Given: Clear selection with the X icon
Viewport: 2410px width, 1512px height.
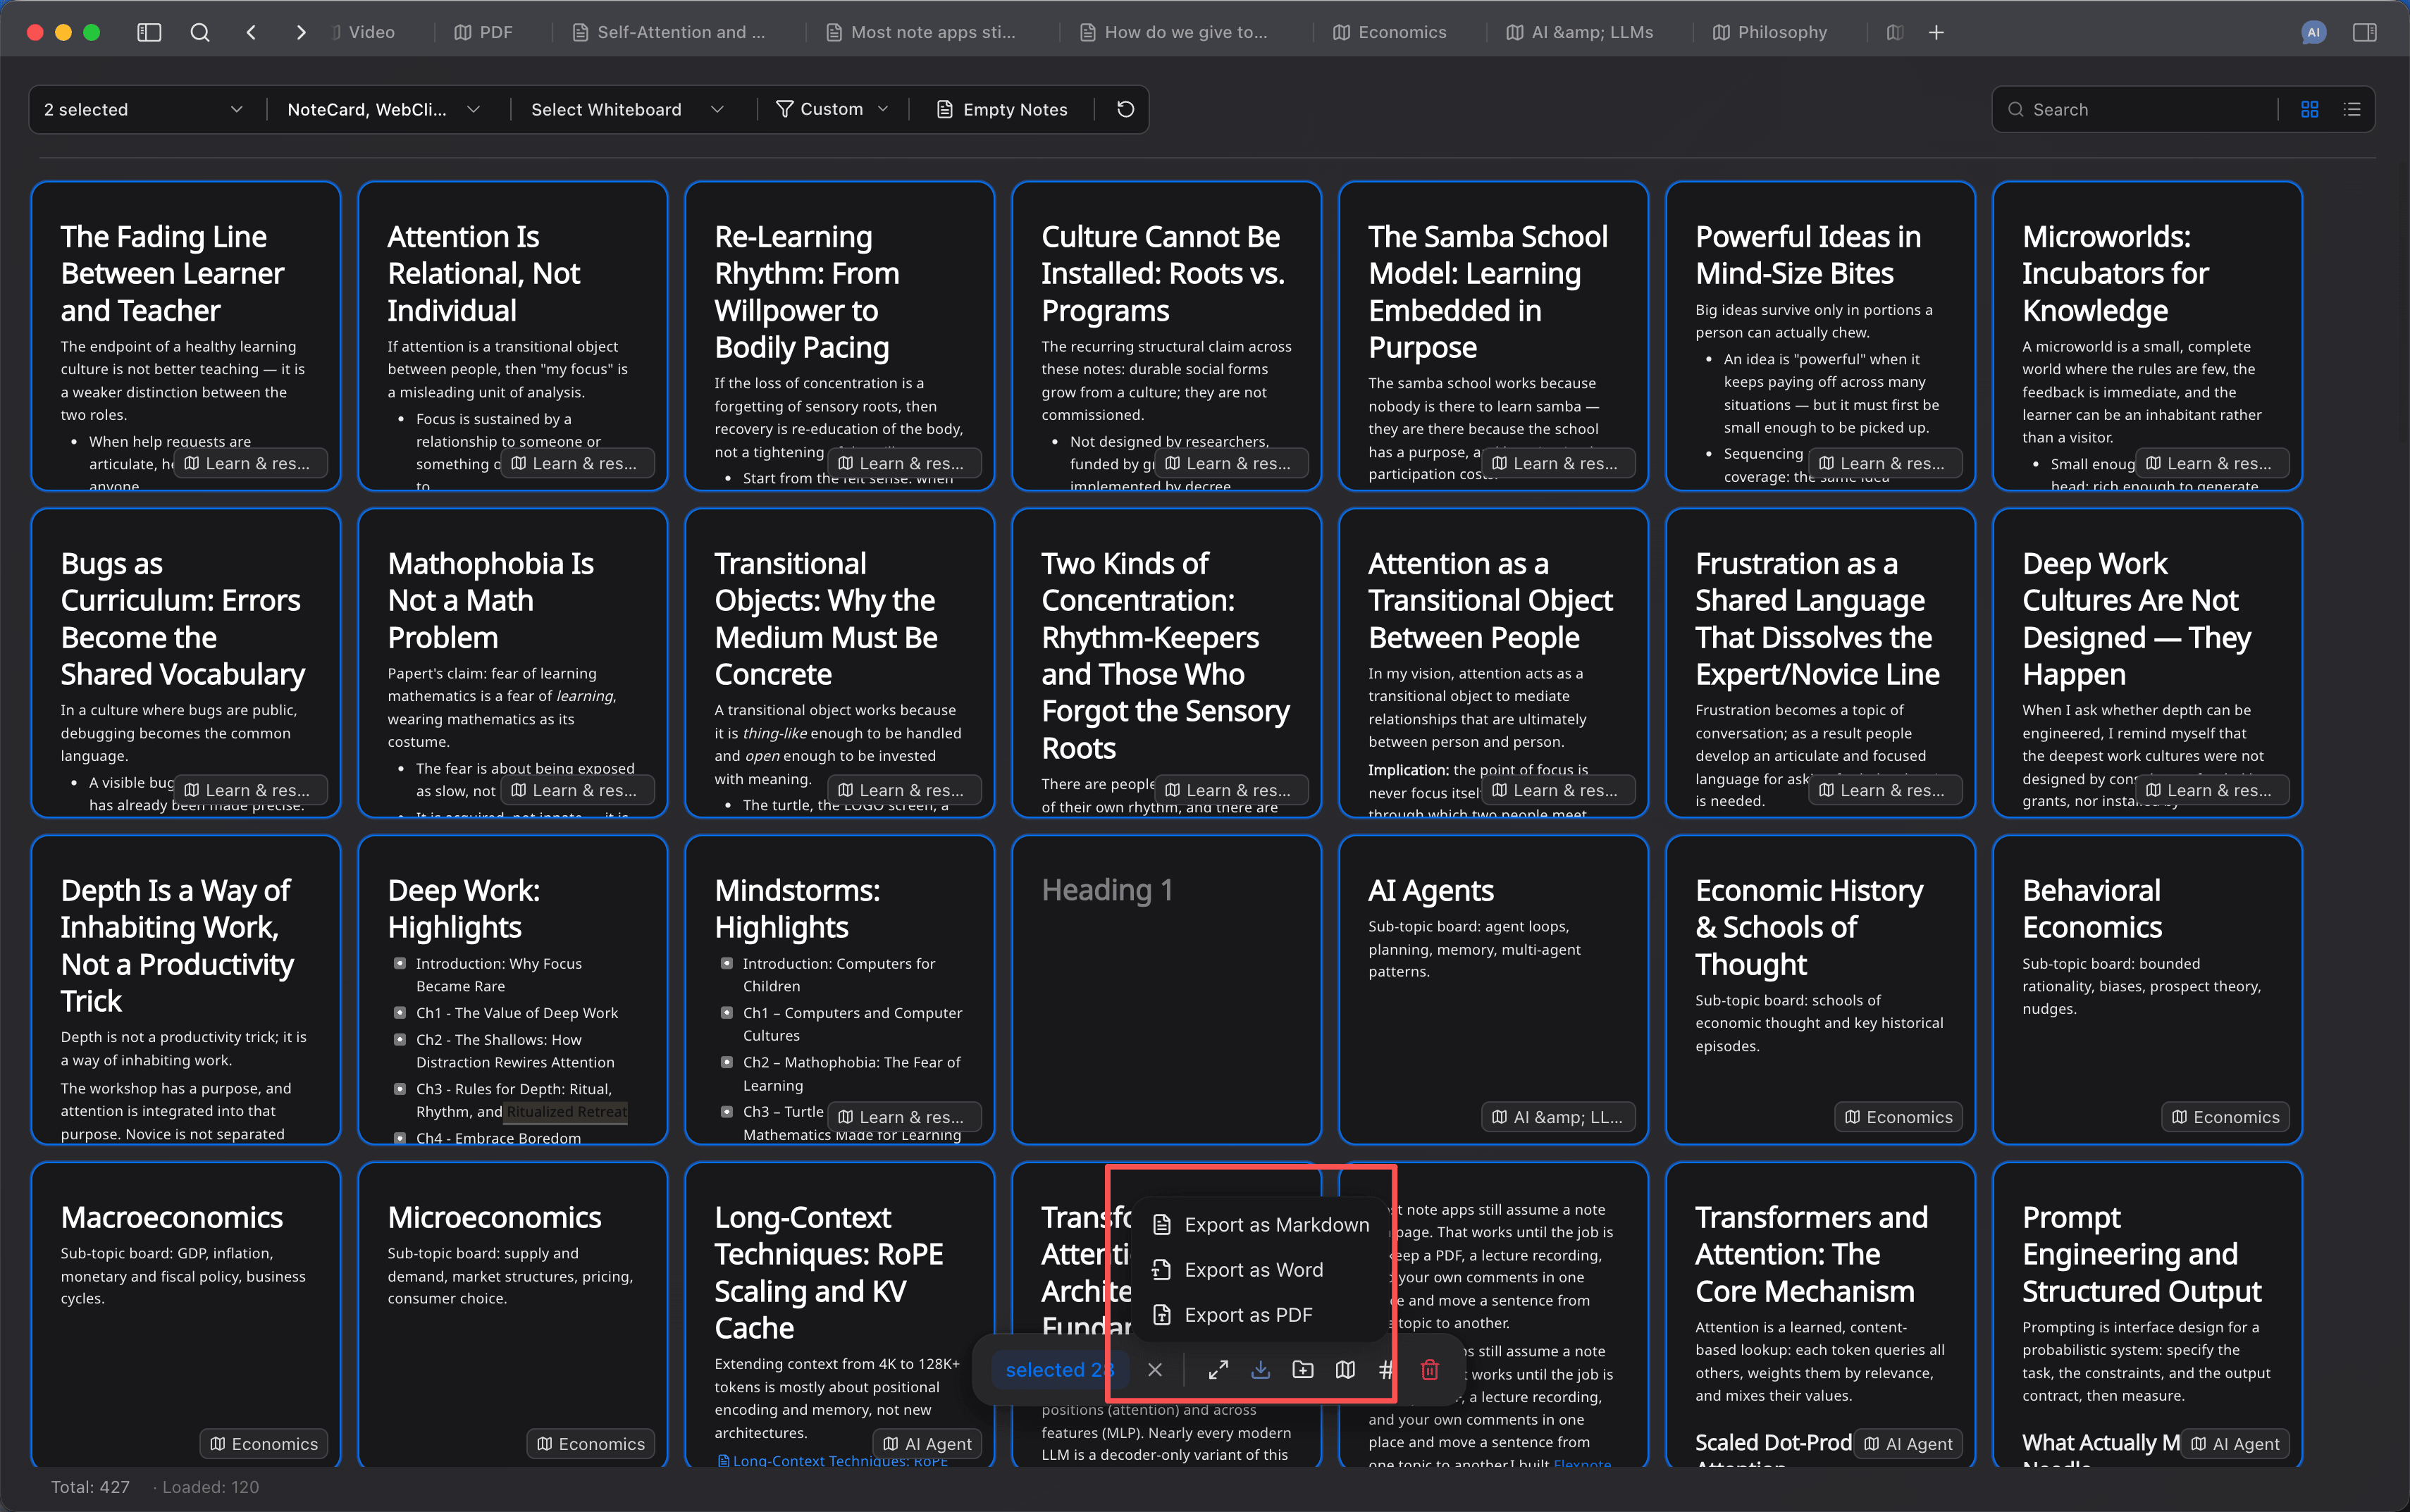Looking at the screenshot, I should pyautogui.click(x=1155, y=1369).
